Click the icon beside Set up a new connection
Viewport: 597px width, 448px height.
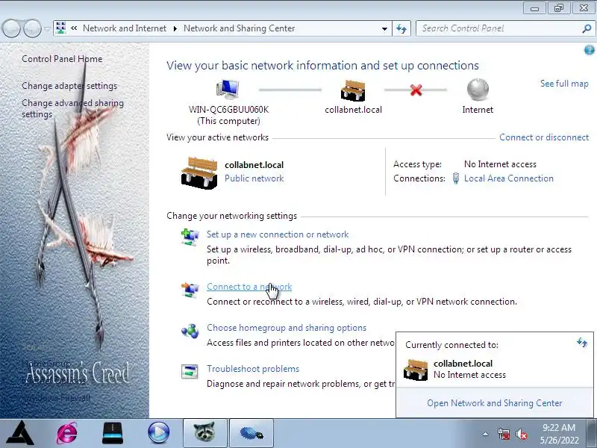[x=190, y=237]
